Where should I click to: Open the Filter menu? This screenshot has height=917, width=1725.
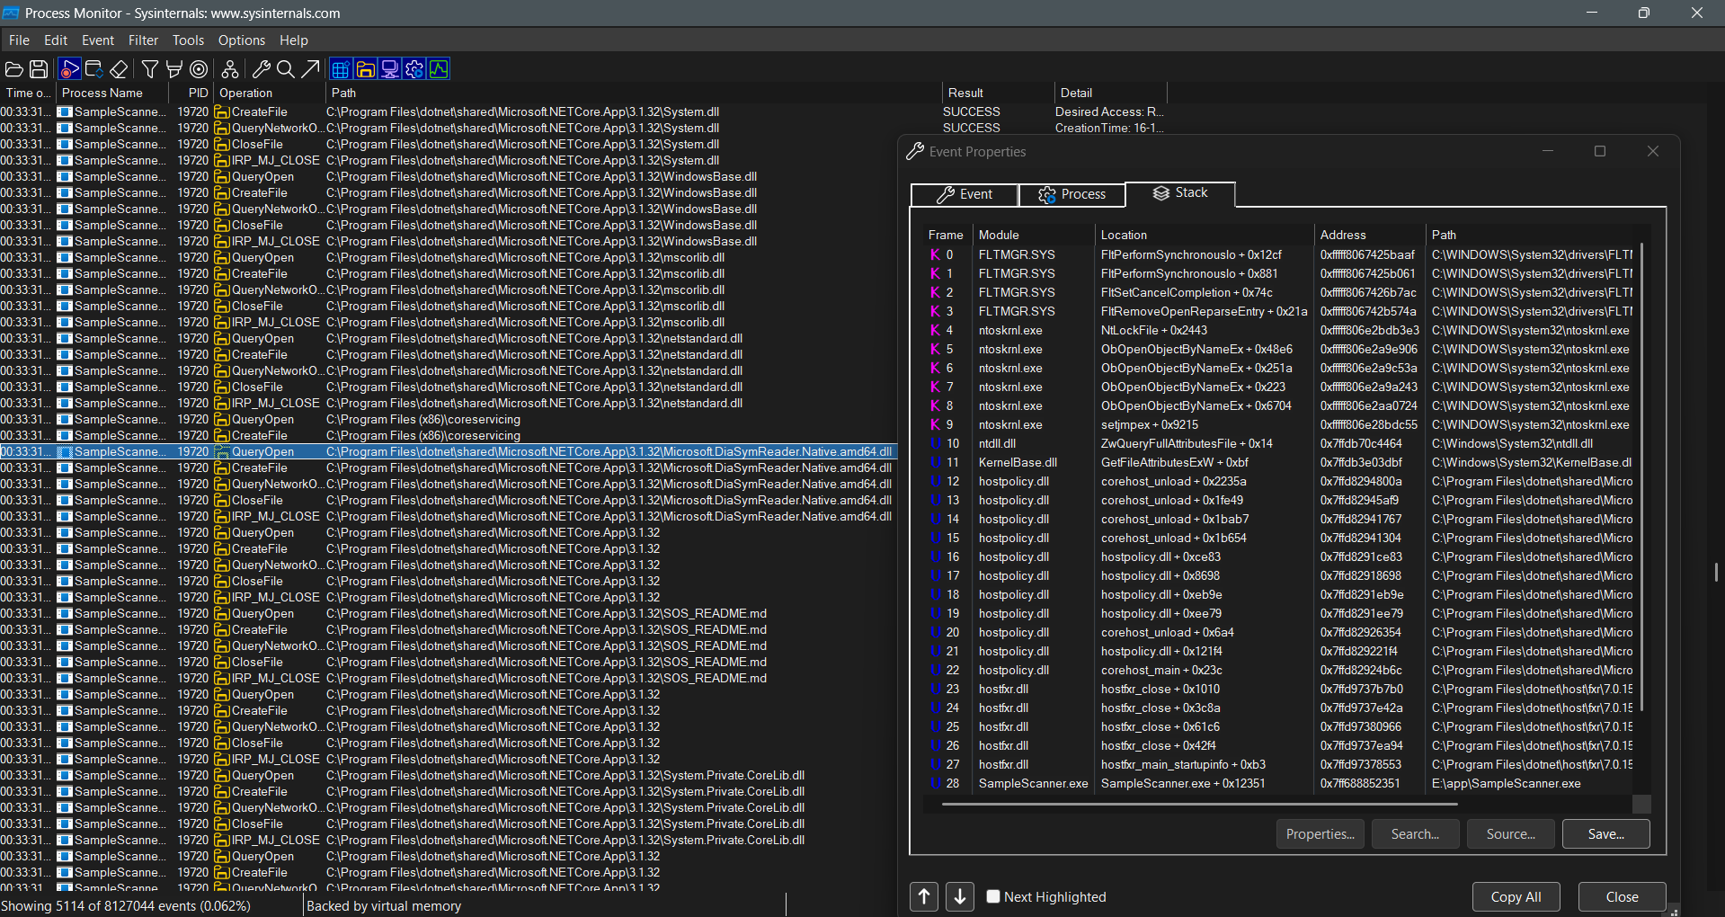coord(143,40)
